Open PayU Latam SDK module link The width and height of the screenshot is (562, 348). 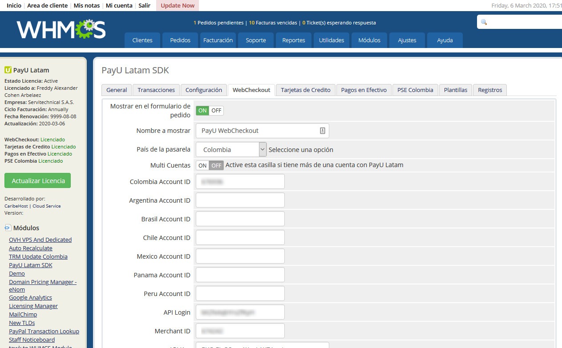click(x=31, y=265)
